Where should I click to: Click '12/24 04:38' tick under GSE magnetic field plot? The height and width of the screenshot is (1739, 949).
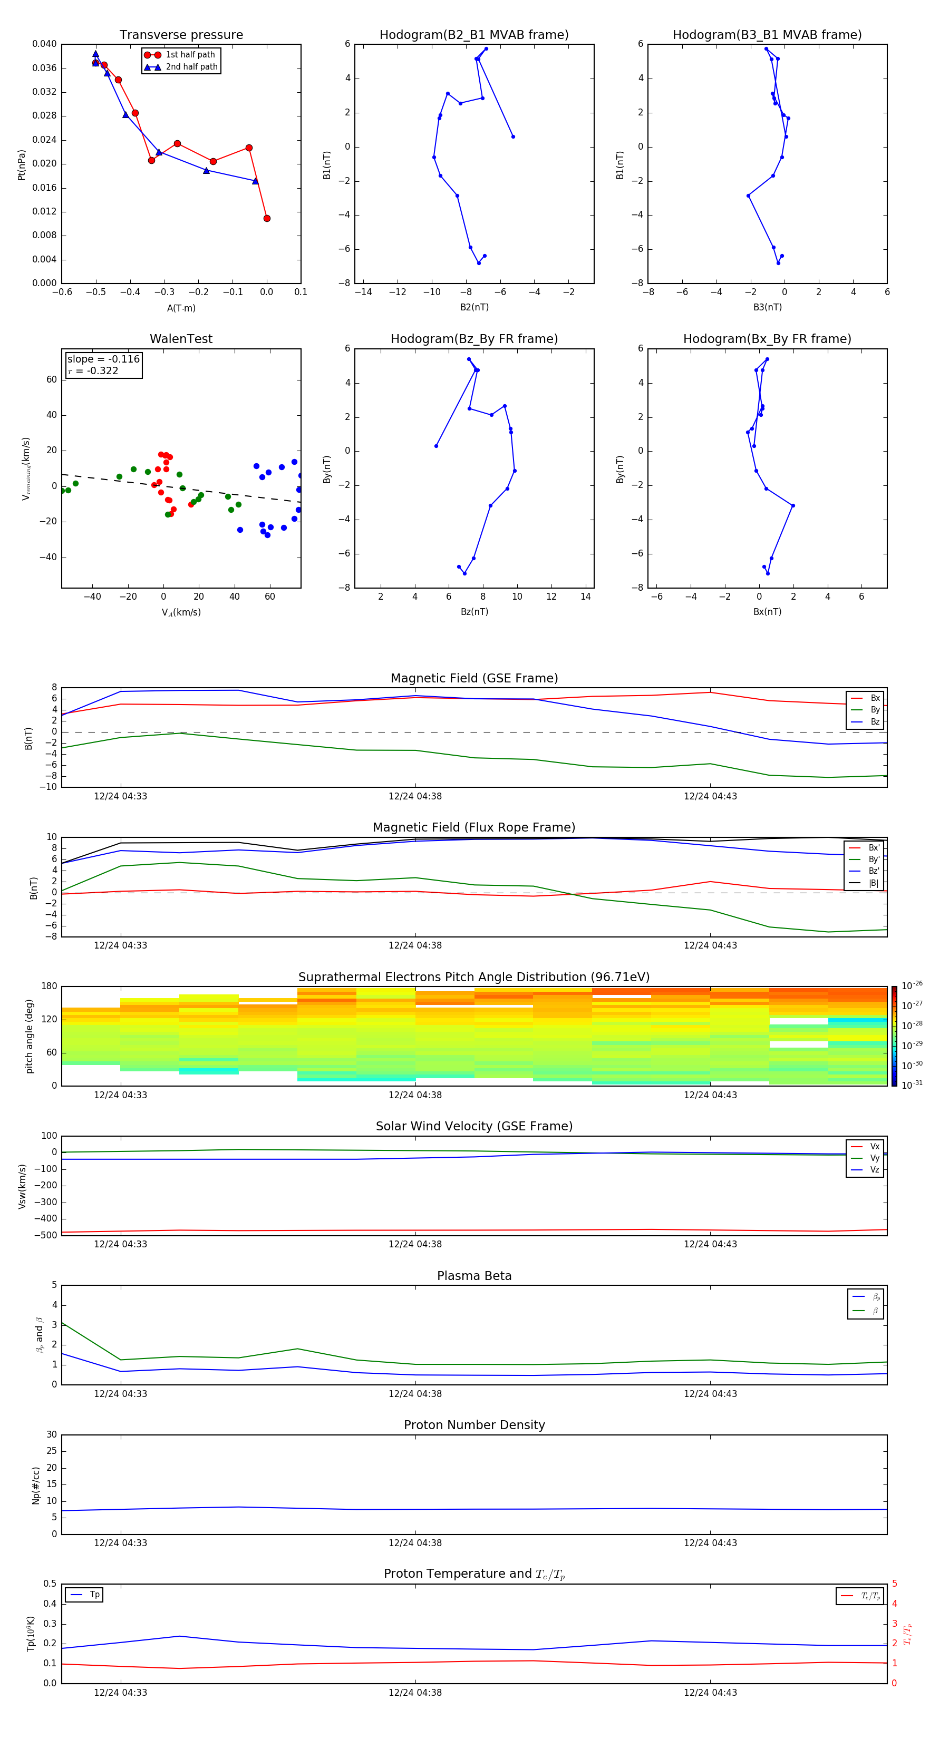coord(415,796)
